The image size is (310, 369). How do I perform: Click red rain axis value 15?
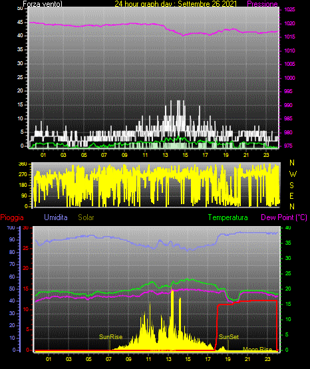26,289
